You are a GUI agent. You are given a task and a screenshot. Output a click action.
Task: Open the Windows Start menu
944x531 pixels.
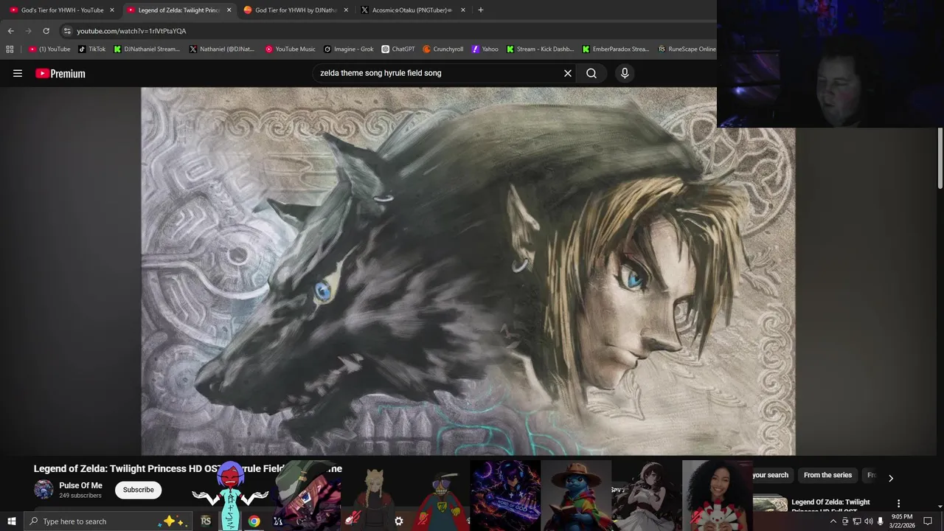point(11,521)
